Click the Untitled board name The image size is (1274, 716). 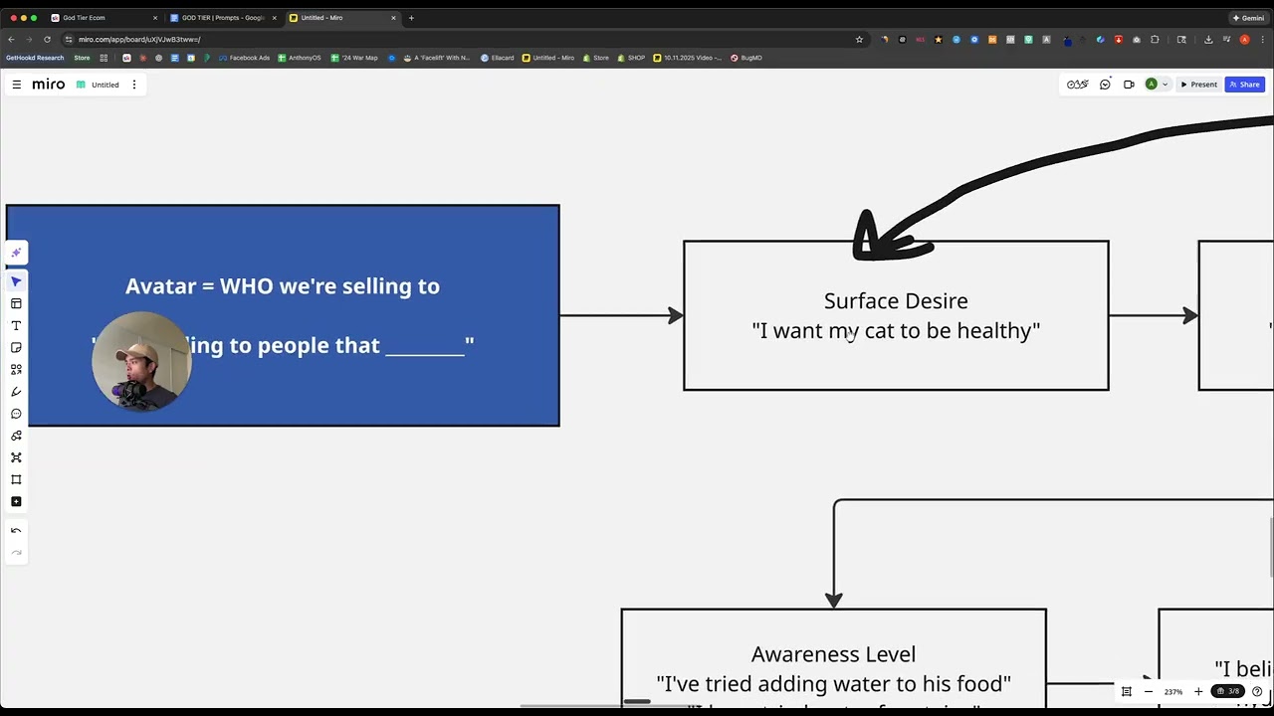(106, 85)
